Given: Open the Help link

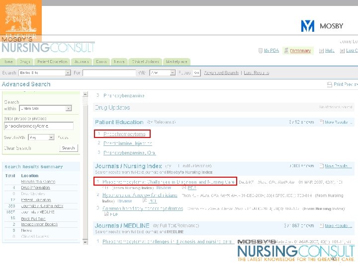Looking at the screenshot, I should (x=330, y=51).
